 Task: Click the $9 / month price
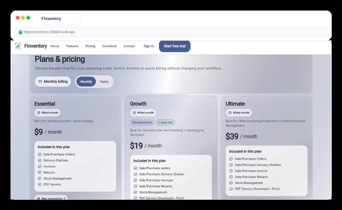tap(48, 132)
